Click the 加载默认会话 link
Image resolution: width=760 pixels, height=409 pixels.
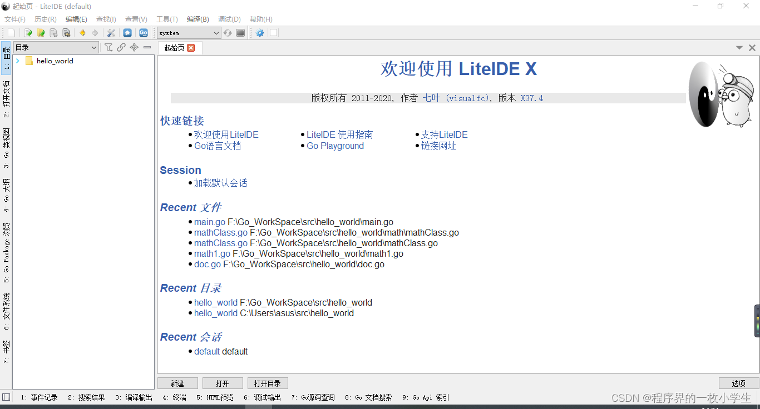click(x=220, y=183)
